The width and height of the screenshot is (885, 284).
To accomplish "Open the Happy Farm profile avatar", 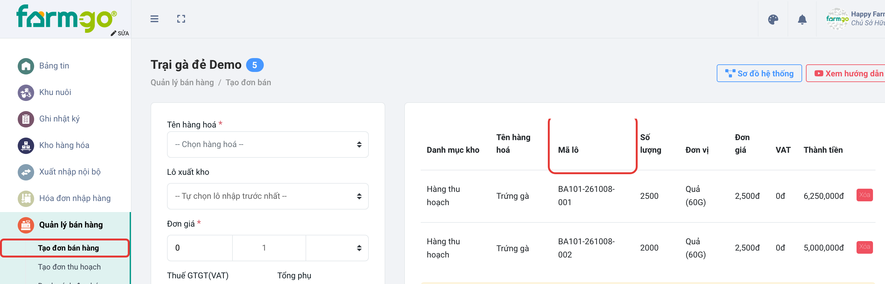I will pos(837,19).
